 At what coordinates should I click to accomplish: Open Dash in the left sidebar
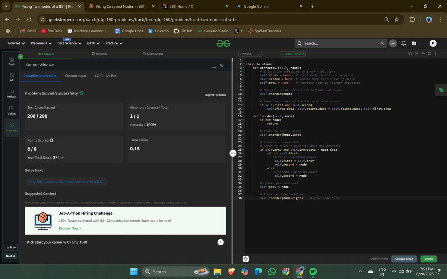pos(12,61)
